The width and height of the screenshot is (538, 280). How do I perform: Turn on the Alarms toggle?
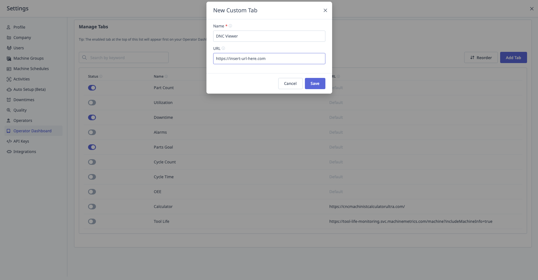[x=92, y=132]
